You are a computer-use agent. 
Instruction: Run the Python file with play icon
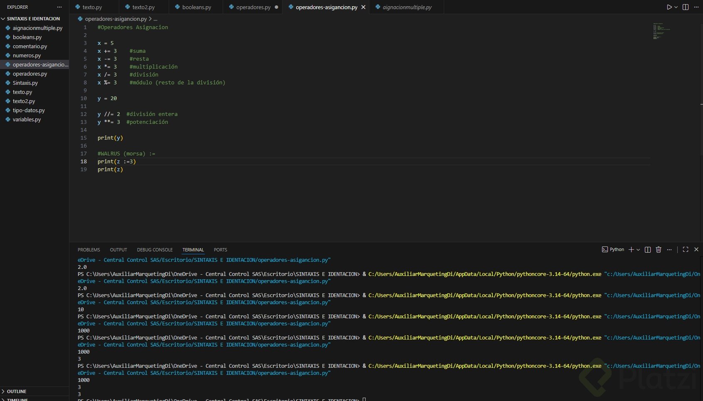(669, 7)
